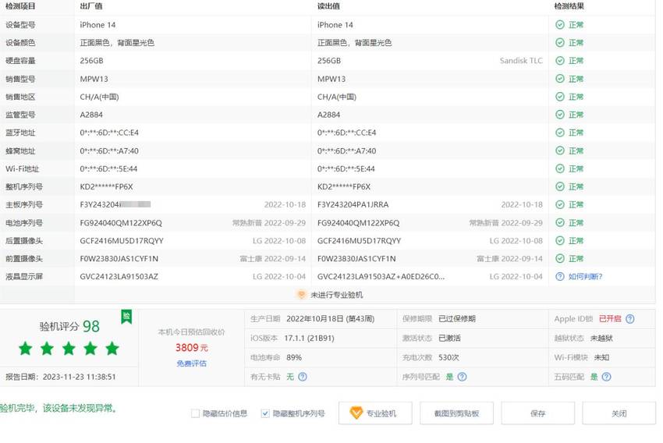Click the 电池序列号 row green check icon
Viewport: 663px width, 443px height.
coord(560,223)
